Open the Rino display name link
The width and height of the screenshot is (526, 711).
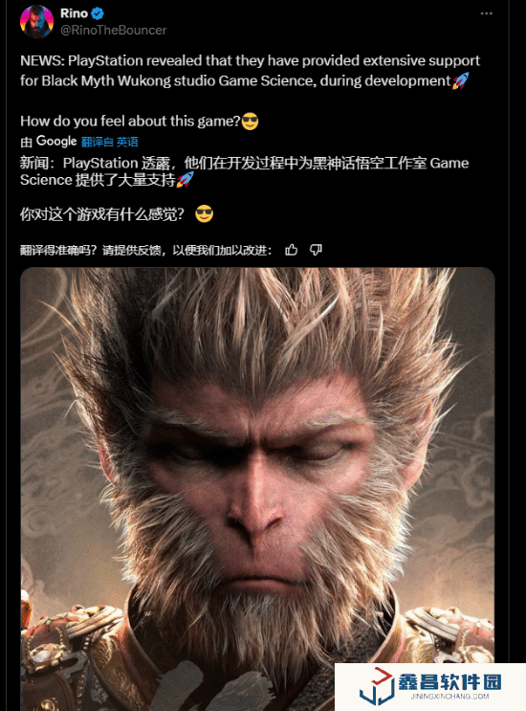tap(74, 13)
